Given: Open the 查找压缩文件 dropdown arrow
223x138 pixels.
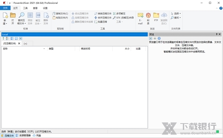Looking at the screenshot, I should (25, 24).
